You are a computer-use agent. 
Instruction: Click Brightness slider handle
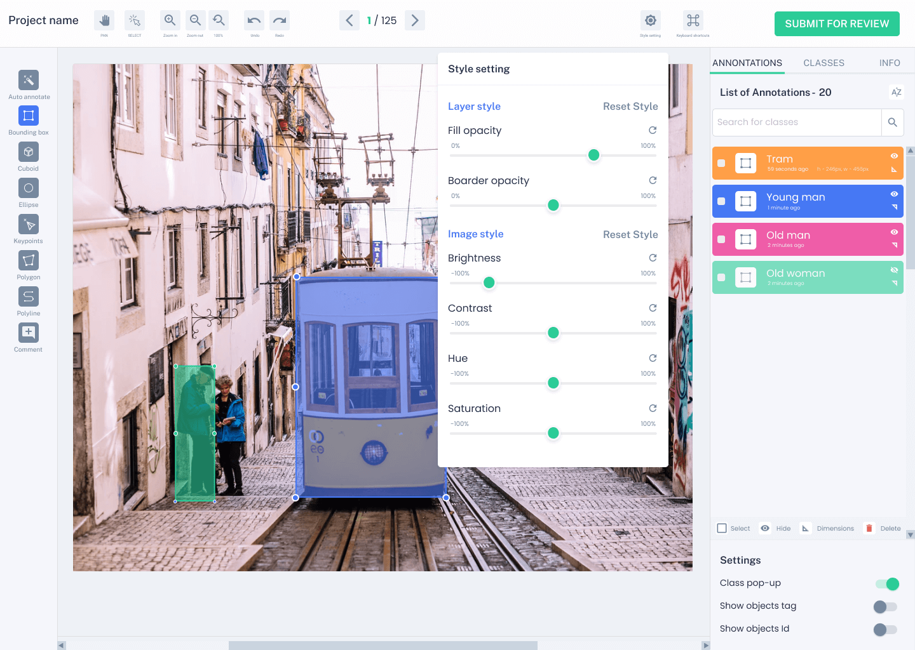pos(489,282)
